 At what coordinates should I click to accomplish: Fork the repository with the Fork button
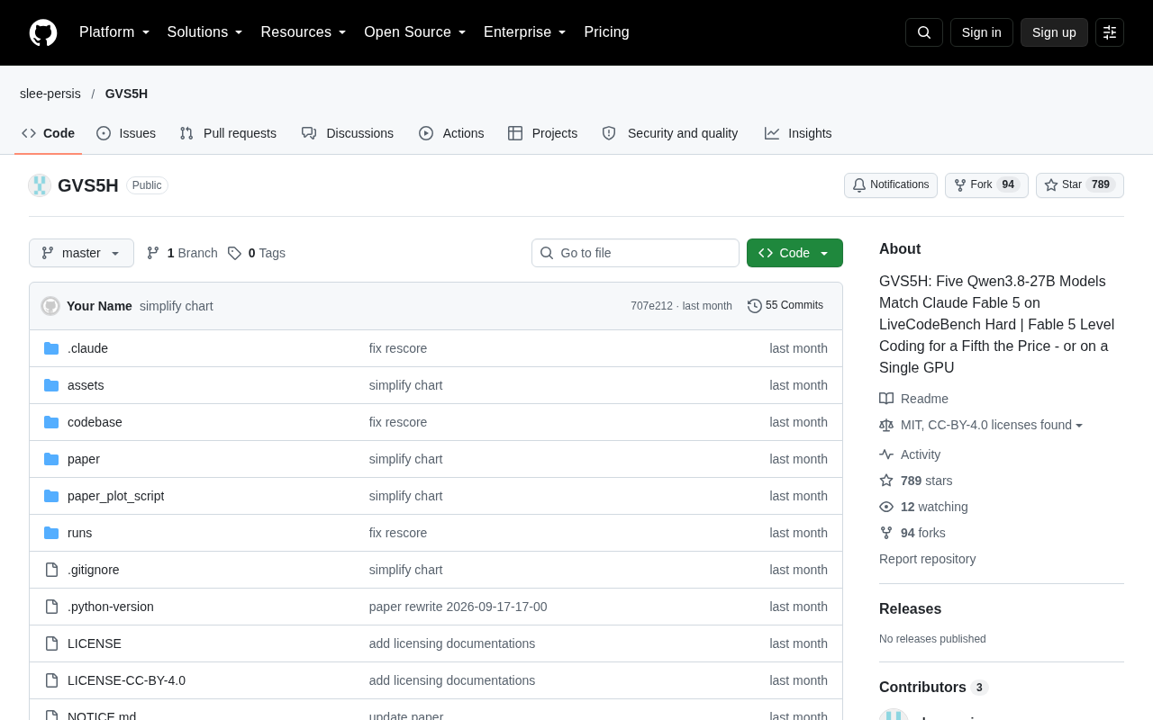tap(986, 185)
